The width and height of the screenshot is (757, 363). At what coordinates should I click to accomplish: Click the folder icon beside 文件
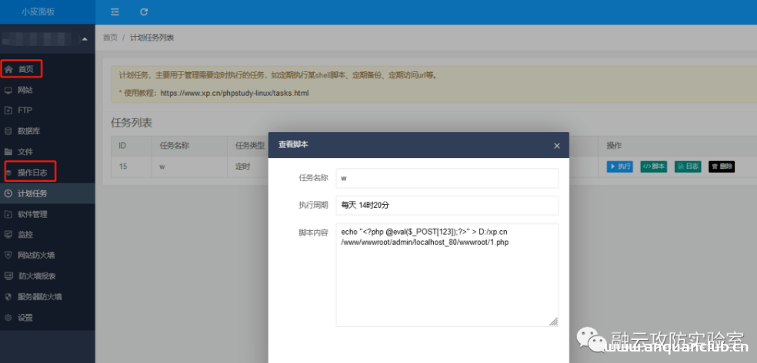pos(8,152)
